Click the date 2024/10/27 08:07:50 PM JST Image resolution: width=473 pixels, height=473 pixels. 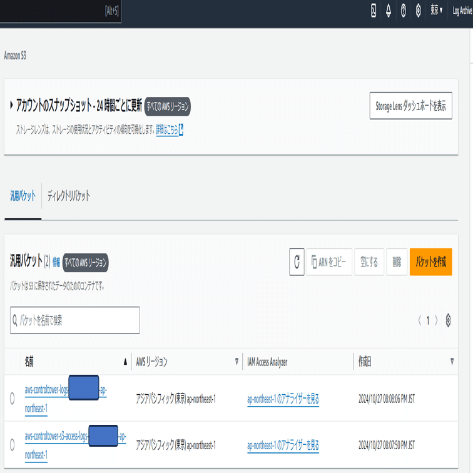[x=387, y=445]
